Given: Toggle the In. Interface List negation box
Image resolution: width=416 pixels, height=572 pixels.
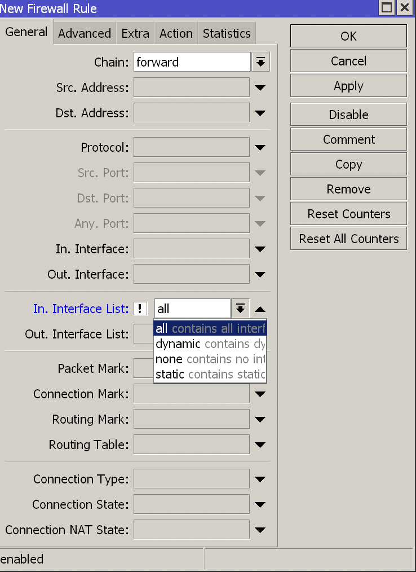Looking at the screenshot, I should [x=140, y=309].
